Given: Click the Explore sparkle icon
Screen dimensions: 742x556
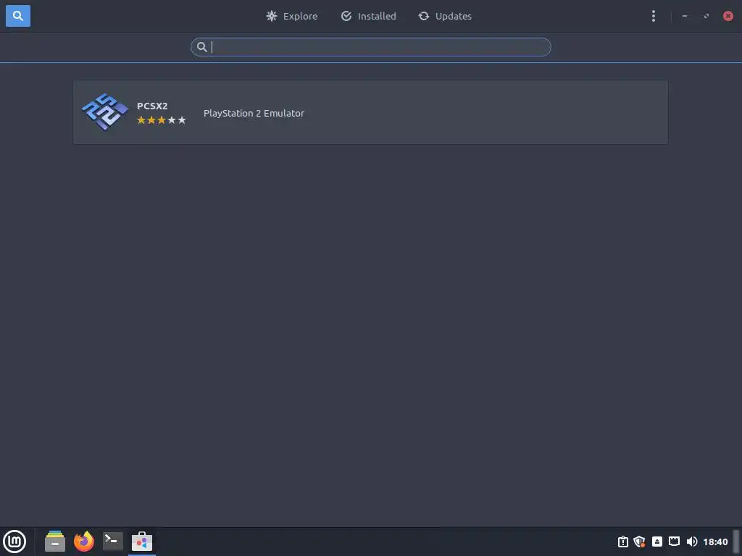Looking at the screenshot, I should [272, 16].
